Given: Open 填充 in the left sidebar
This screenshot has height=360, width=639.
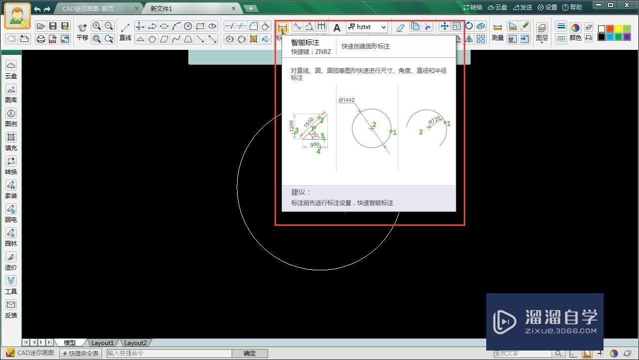Looking at the screenshot, I should [11, 142].
